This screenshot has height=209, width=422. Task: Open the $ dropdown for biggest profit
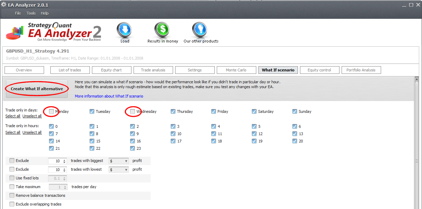[119, 161]
